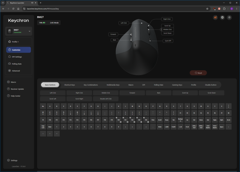Assign the Scroll Right basic button

coord(79,99)
